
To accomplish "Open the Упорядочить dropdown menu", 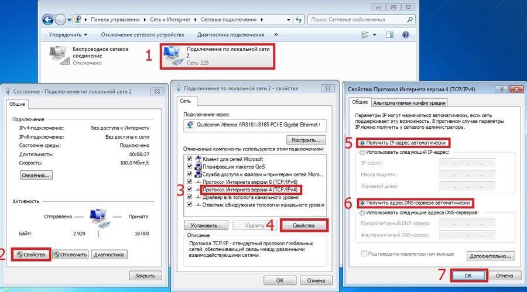I will click(68, 35).
